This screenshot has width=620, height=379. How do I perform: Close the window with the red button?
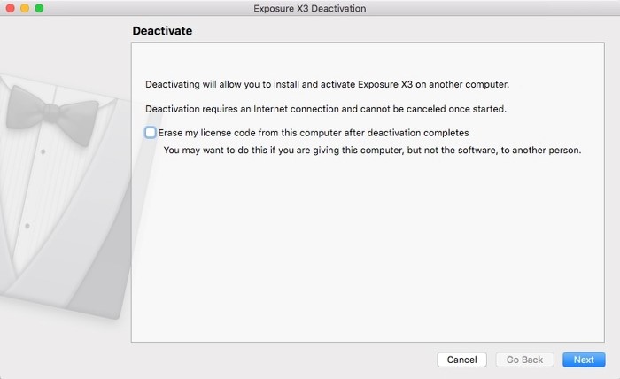tap(11, 8)
